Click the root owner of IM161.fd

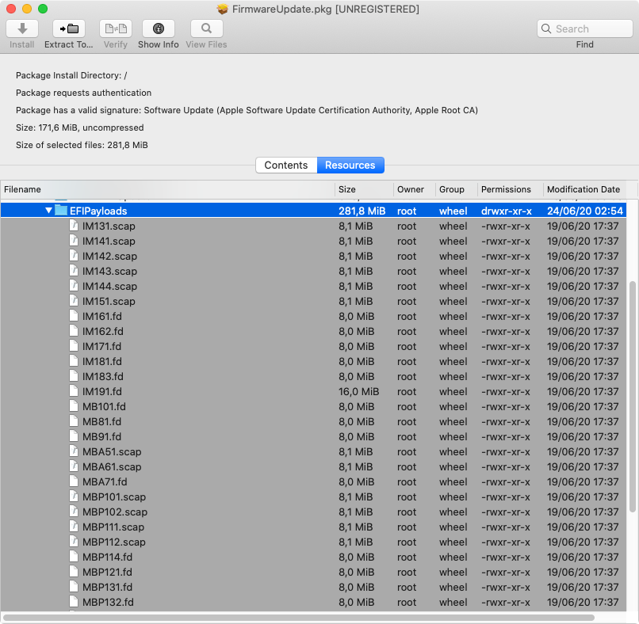pyautogui.click(x=407, y=316)
